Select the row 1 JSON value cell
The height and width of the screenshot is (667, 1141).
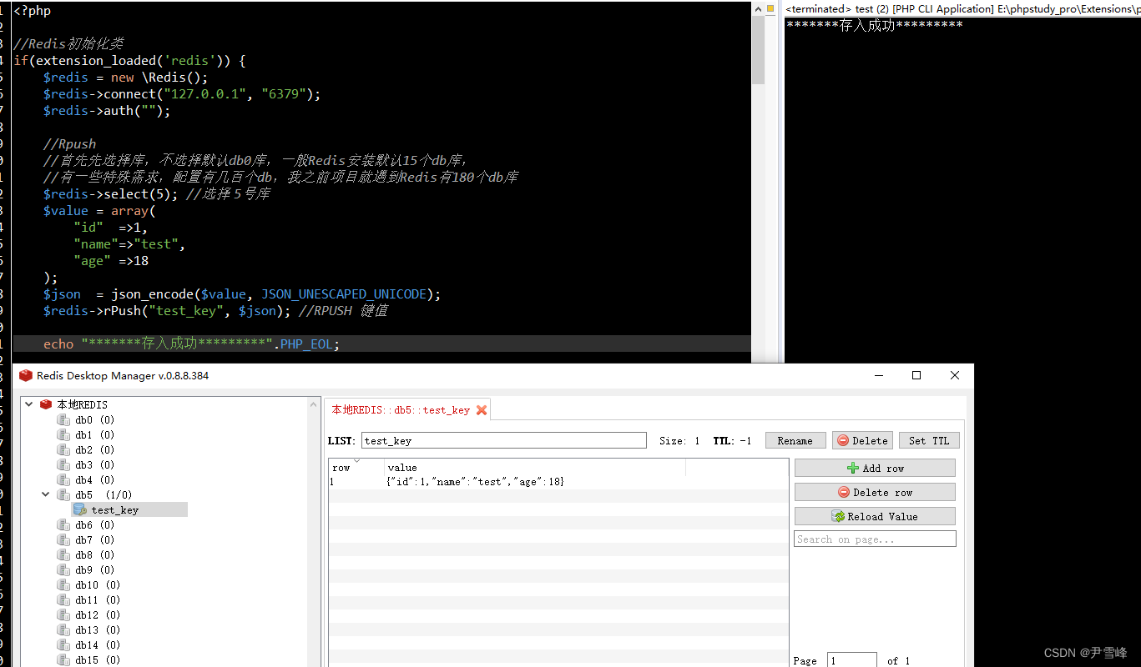476,482
